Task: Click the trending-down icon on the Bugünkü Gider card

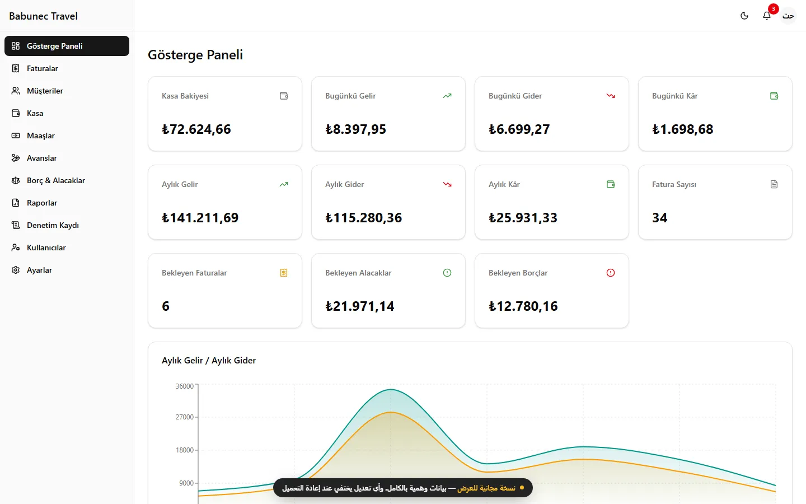Action: coord(611,96)
